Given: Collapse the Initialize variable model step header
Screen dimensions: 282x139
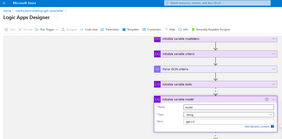Looking at the screenshot, I should pyautogui.click(x=216, y=99).
